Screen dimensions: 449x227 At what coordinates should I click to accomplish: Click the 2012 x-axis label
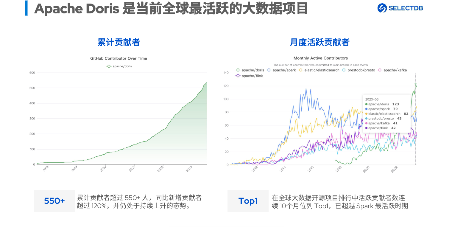pos(255,169)
